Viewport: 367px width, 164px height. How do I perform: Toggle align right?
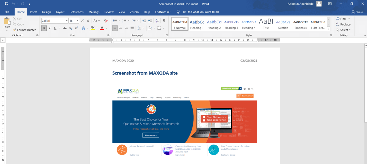[x=126, y=28]
